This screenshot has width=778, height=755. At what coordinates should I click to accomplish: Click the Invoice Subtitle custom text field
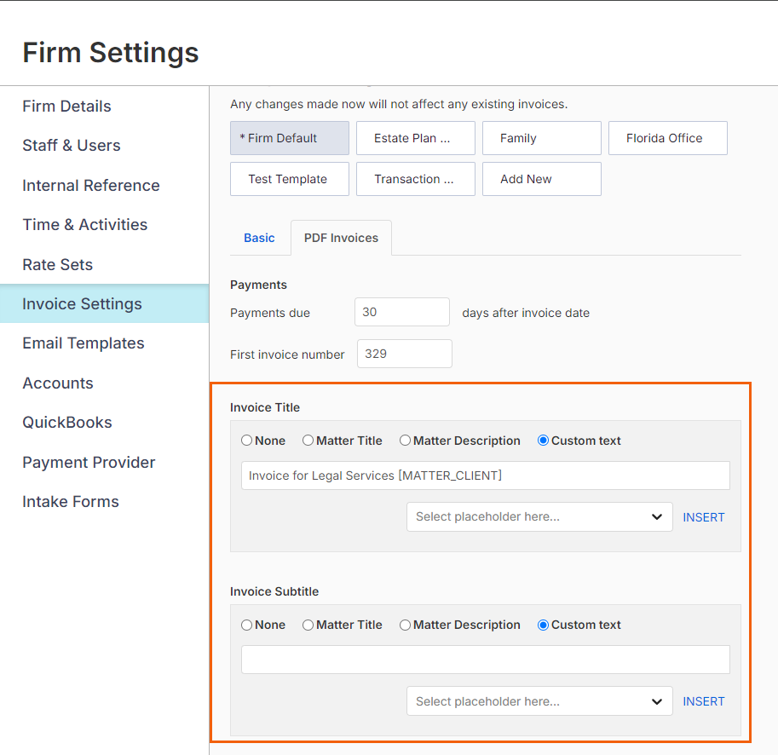click(485, 660)
